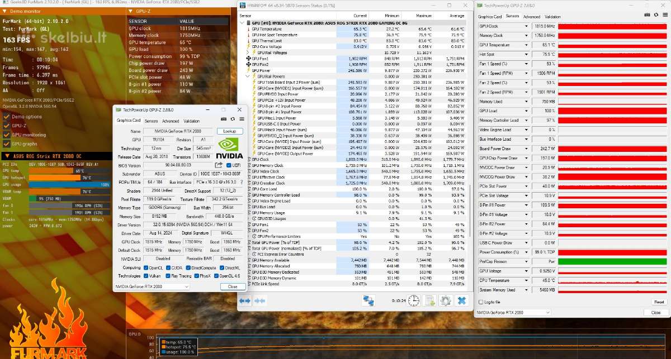This screenshot has height=359, width=671.
Task: Open the Board Power Draw sensor dropdown
Action: point(526,149)
